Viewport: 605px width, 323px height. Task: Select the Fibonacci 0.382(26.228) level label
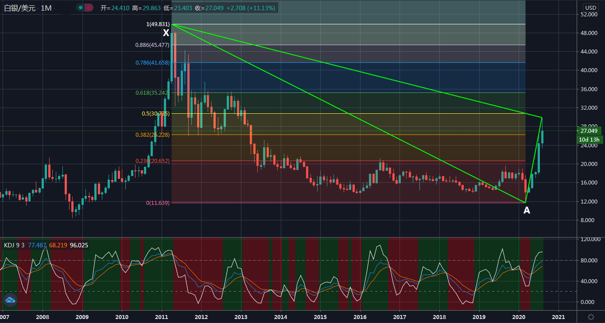pos(152,135)
